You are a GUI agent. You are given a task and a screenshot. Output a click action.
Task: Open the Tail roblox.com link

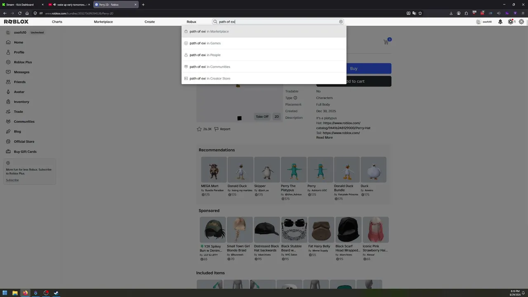(x=341, y=133)
